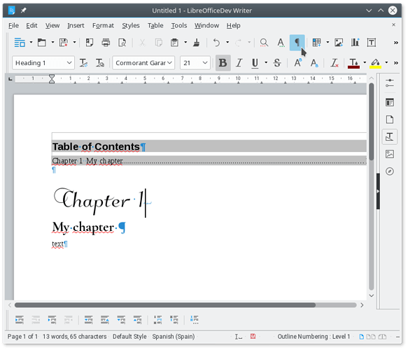Open Find and Replace magnifier icon

coord(264,43)
